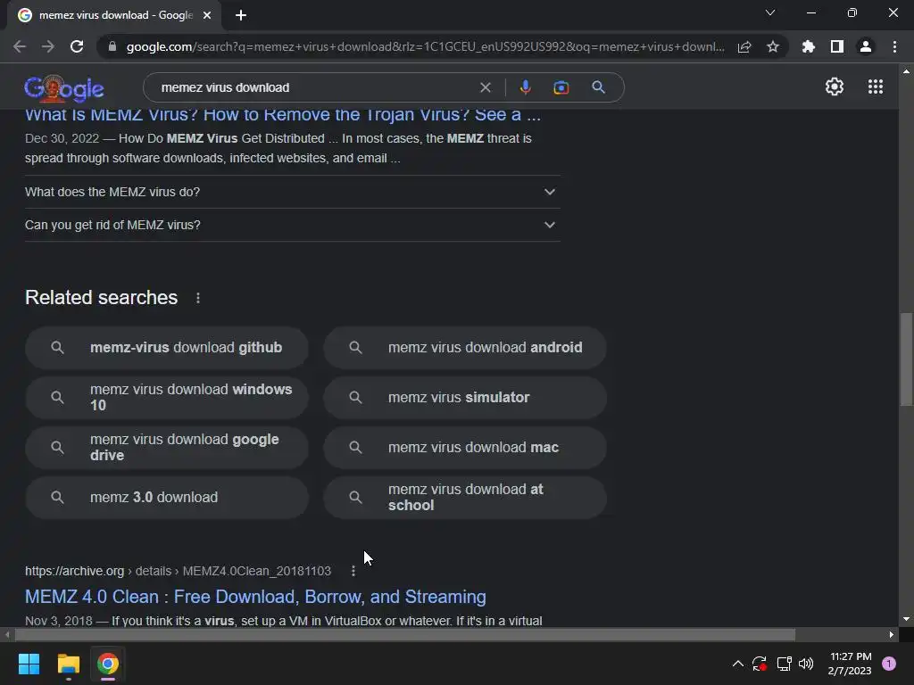The image size is (914, 685).
Task: Share this page via the share icon
Action: point(744,46)
